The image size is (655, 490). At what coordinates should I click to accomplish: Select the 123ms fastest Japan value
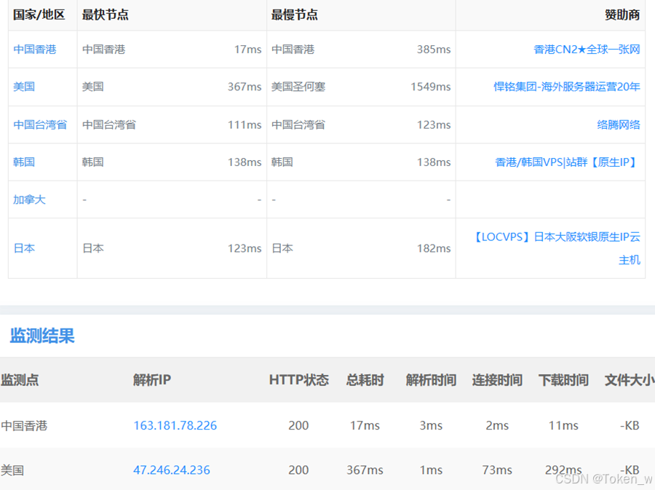(x=245, y=248)
